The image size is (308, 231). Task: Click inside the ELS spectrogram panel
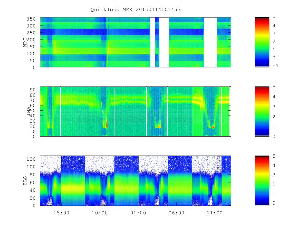136,181
